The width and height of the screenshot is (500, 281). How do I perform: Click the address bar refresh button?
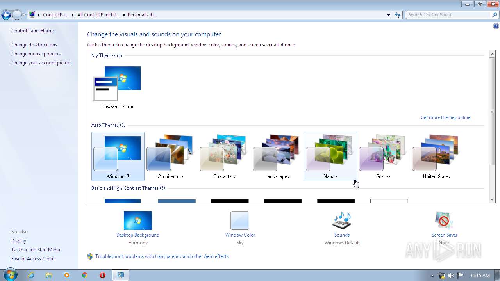point(398,15)
